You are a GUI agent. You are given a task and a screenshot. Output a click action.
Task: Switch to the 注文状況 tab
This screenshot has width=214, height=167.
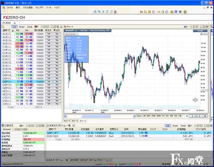pyautogui.click(x=74, y=160)
